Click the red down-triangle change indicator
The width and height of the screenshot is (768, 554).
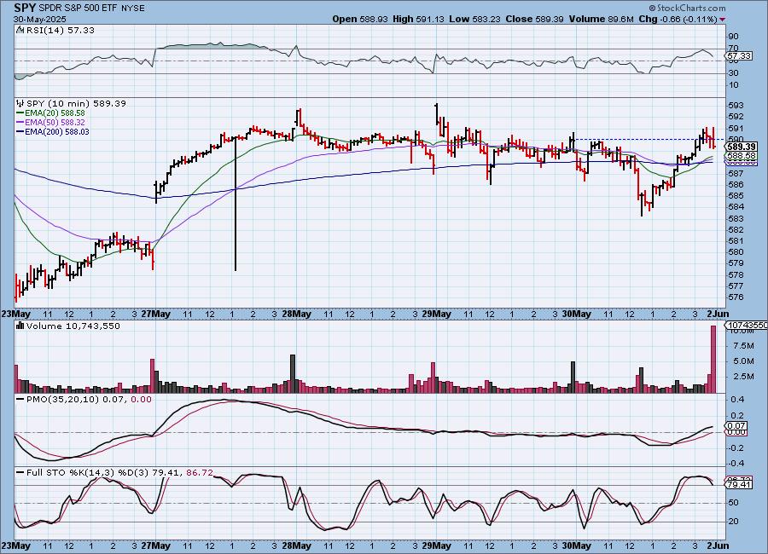[x=723, y=19]
